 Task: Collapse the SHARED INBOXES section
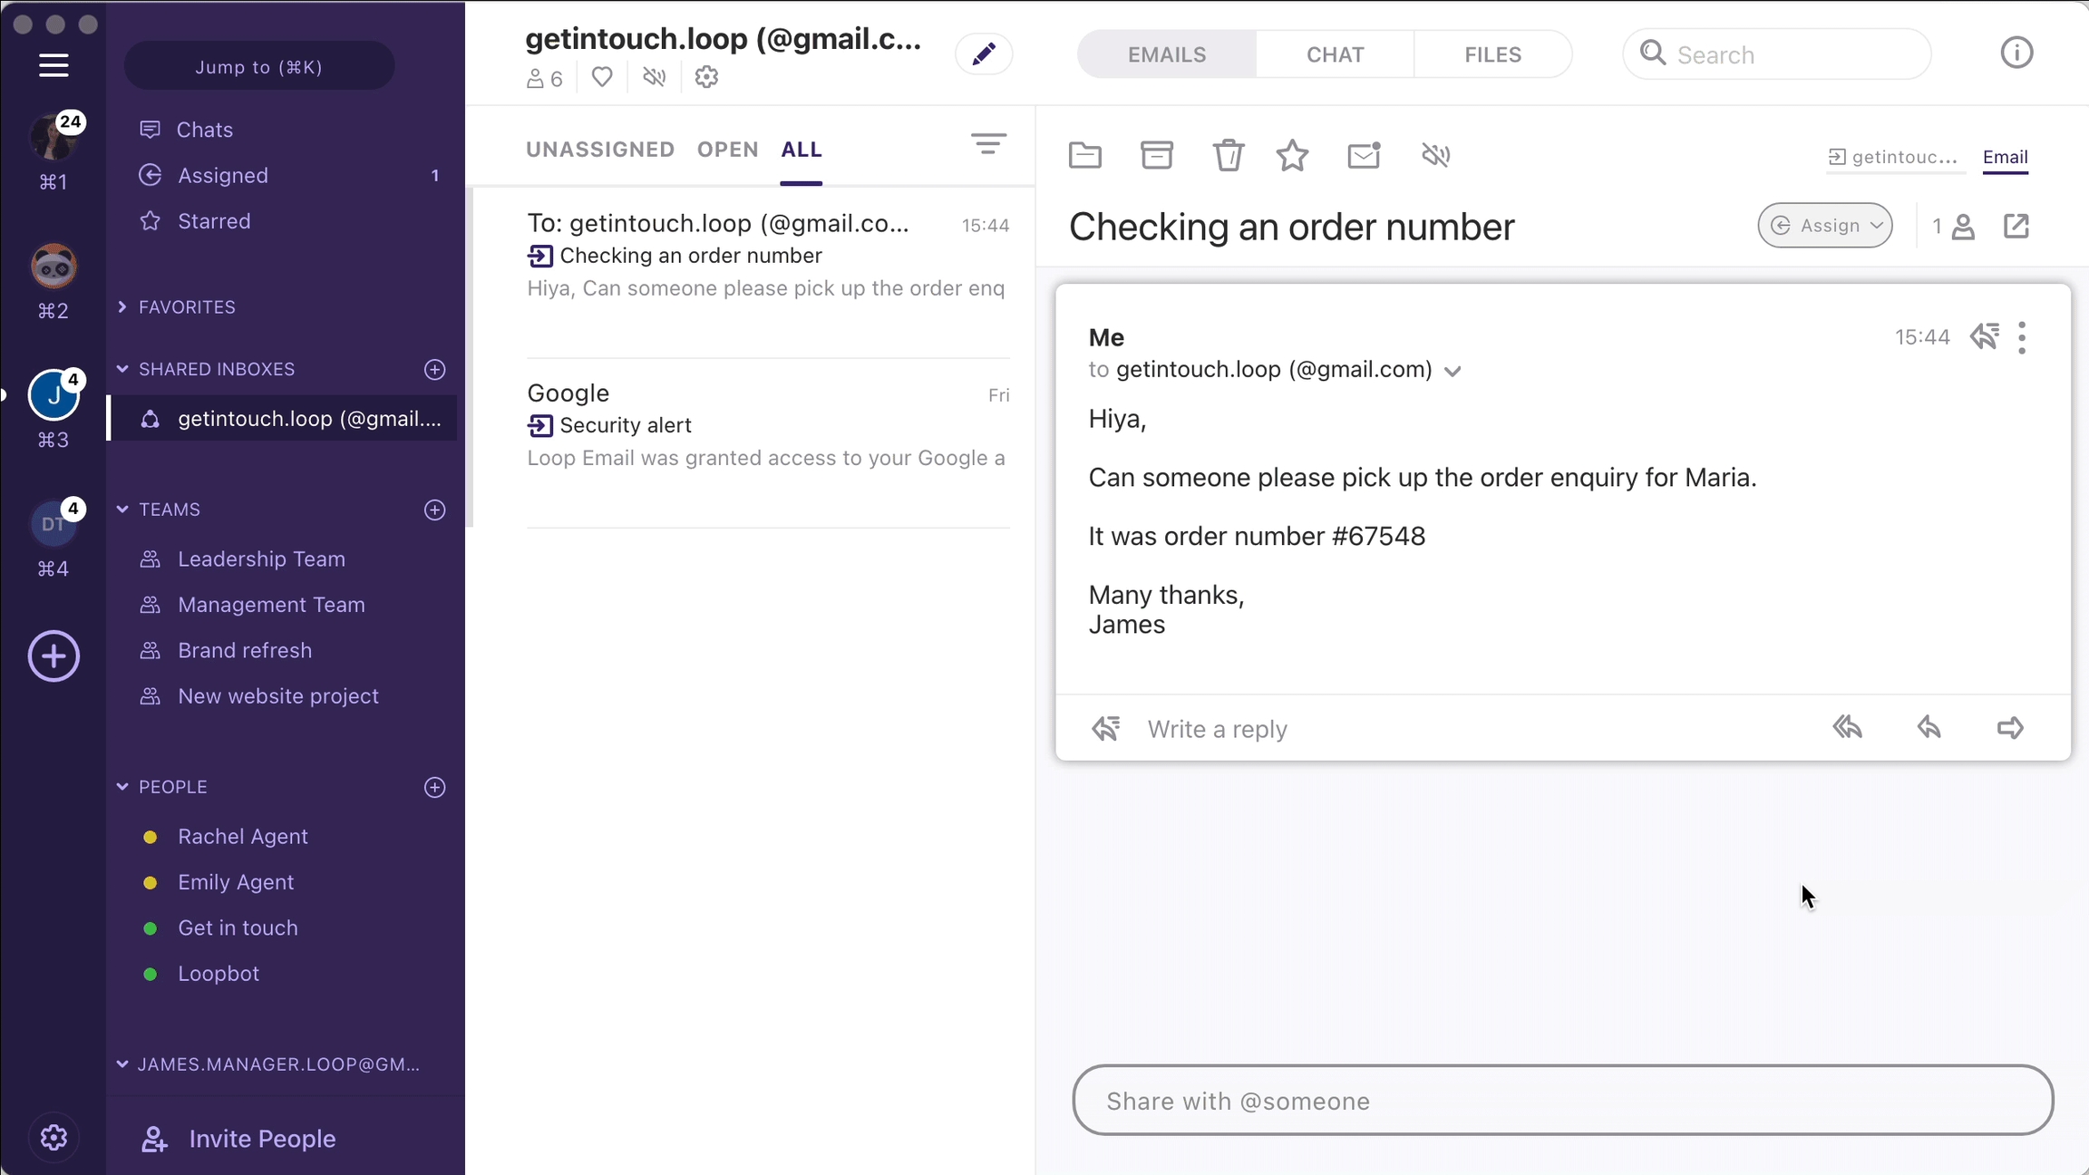pyautogui.click(x=122, y=369)
